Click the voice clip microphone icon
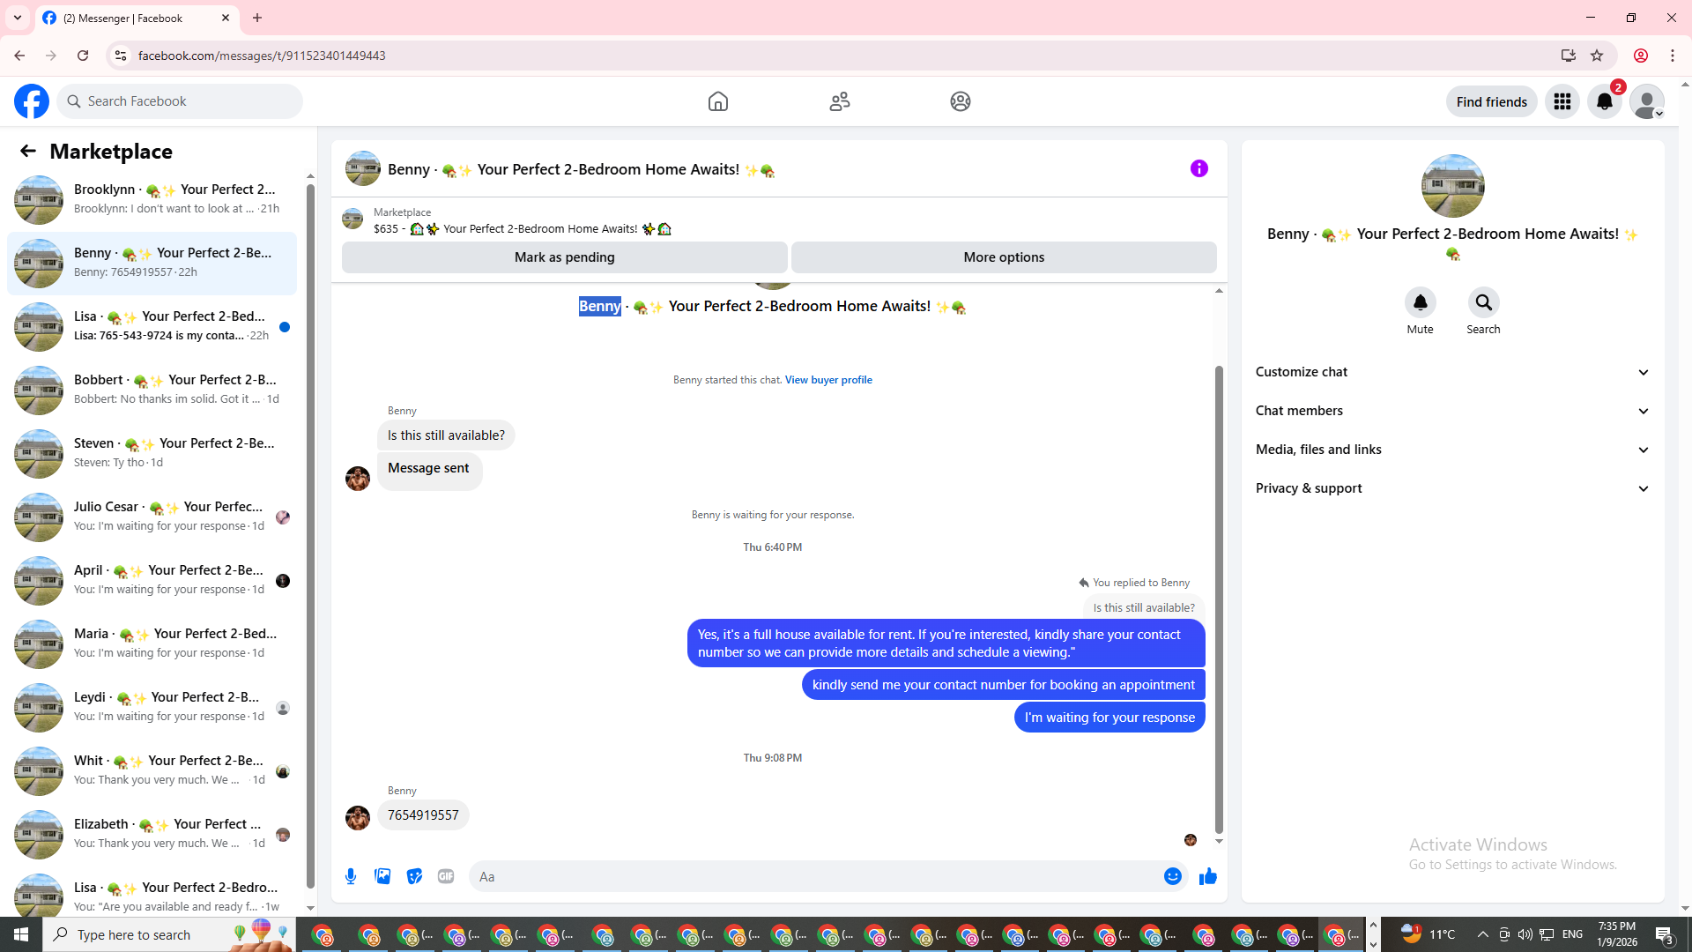Viewport: 1692px width, 952px height. [x=351, y=876]
